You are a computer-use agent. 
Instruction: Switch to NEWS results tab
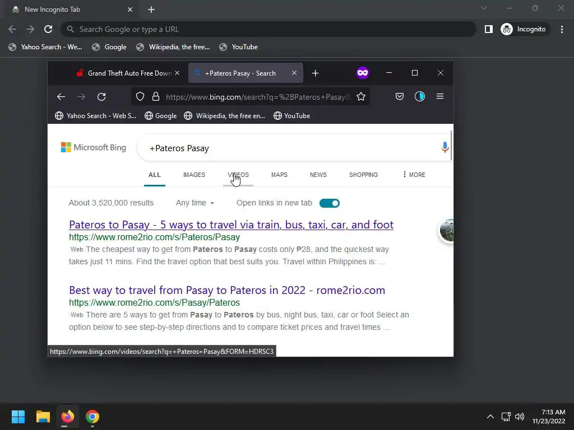pyautogui.click(x=318, y=175)
